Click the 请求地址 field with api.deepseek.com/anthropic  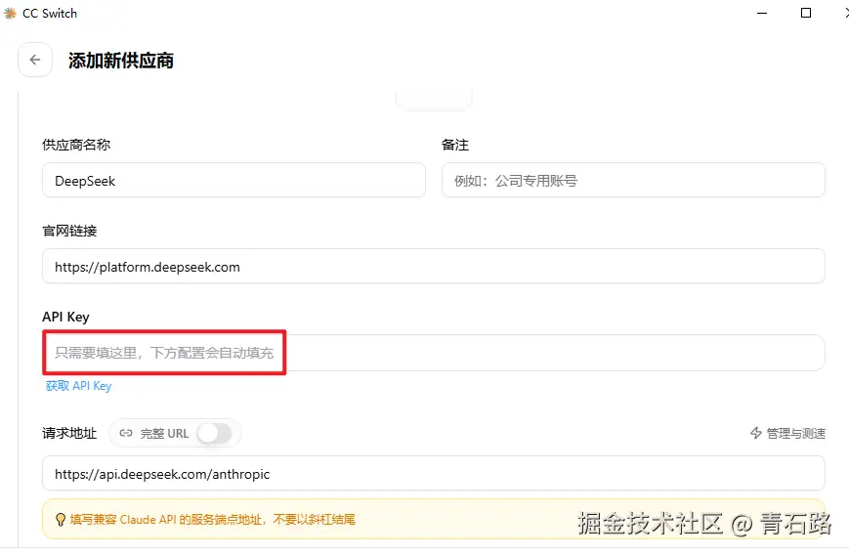pos(434,473)
